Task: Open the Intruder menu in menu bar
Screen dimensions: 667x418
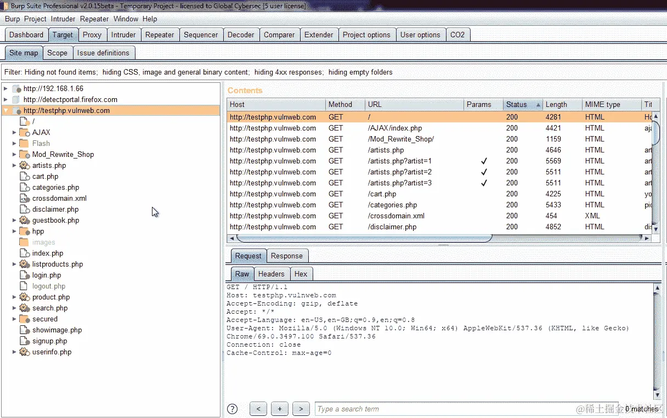Action: (x=63, y=19)
